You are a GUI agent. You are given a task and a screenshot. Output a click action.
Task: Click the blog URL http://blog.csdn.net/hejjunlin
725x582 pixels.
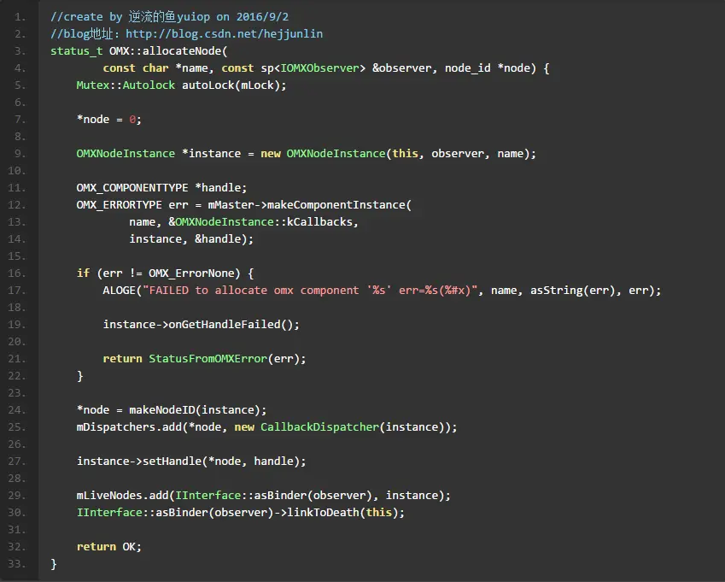[225, 34]
